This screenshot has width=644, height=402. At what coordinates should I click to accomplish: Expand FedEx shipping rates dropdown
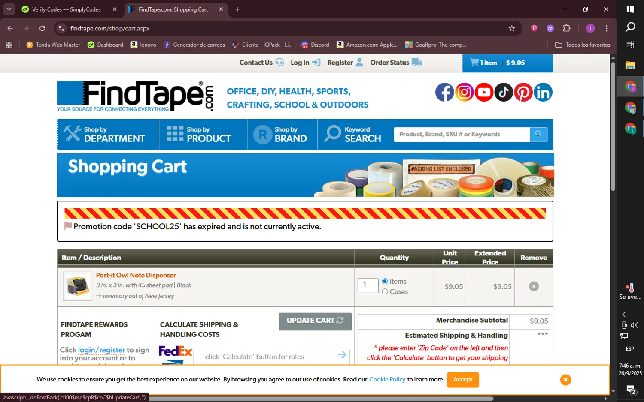click(x=271, y=357)
